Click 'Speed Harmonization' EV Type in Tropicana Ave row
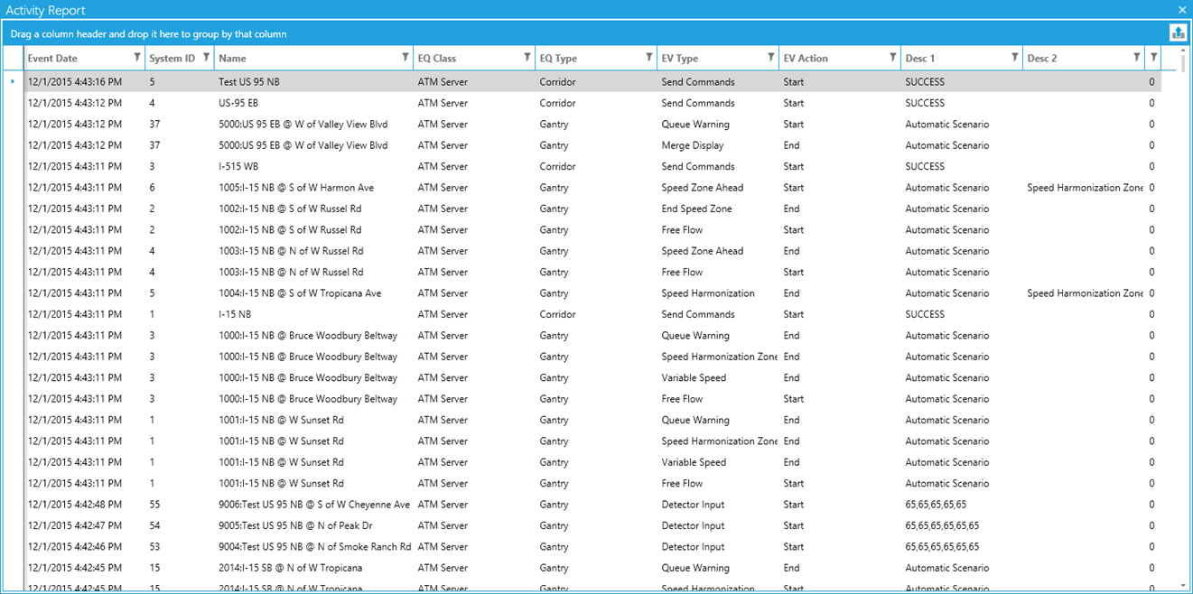1193x594 pixels. click(x=718, y=293)
